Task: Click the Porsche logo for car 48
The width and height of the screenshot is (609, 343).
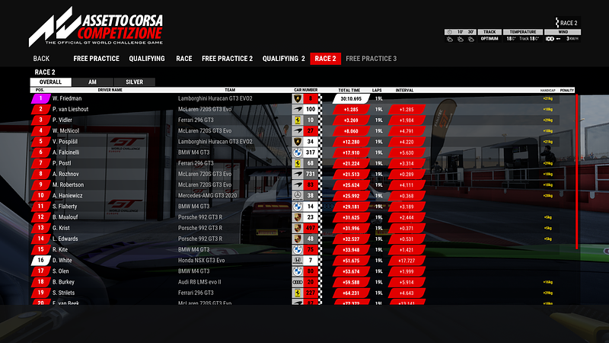Action: click(x=298, y=239)
